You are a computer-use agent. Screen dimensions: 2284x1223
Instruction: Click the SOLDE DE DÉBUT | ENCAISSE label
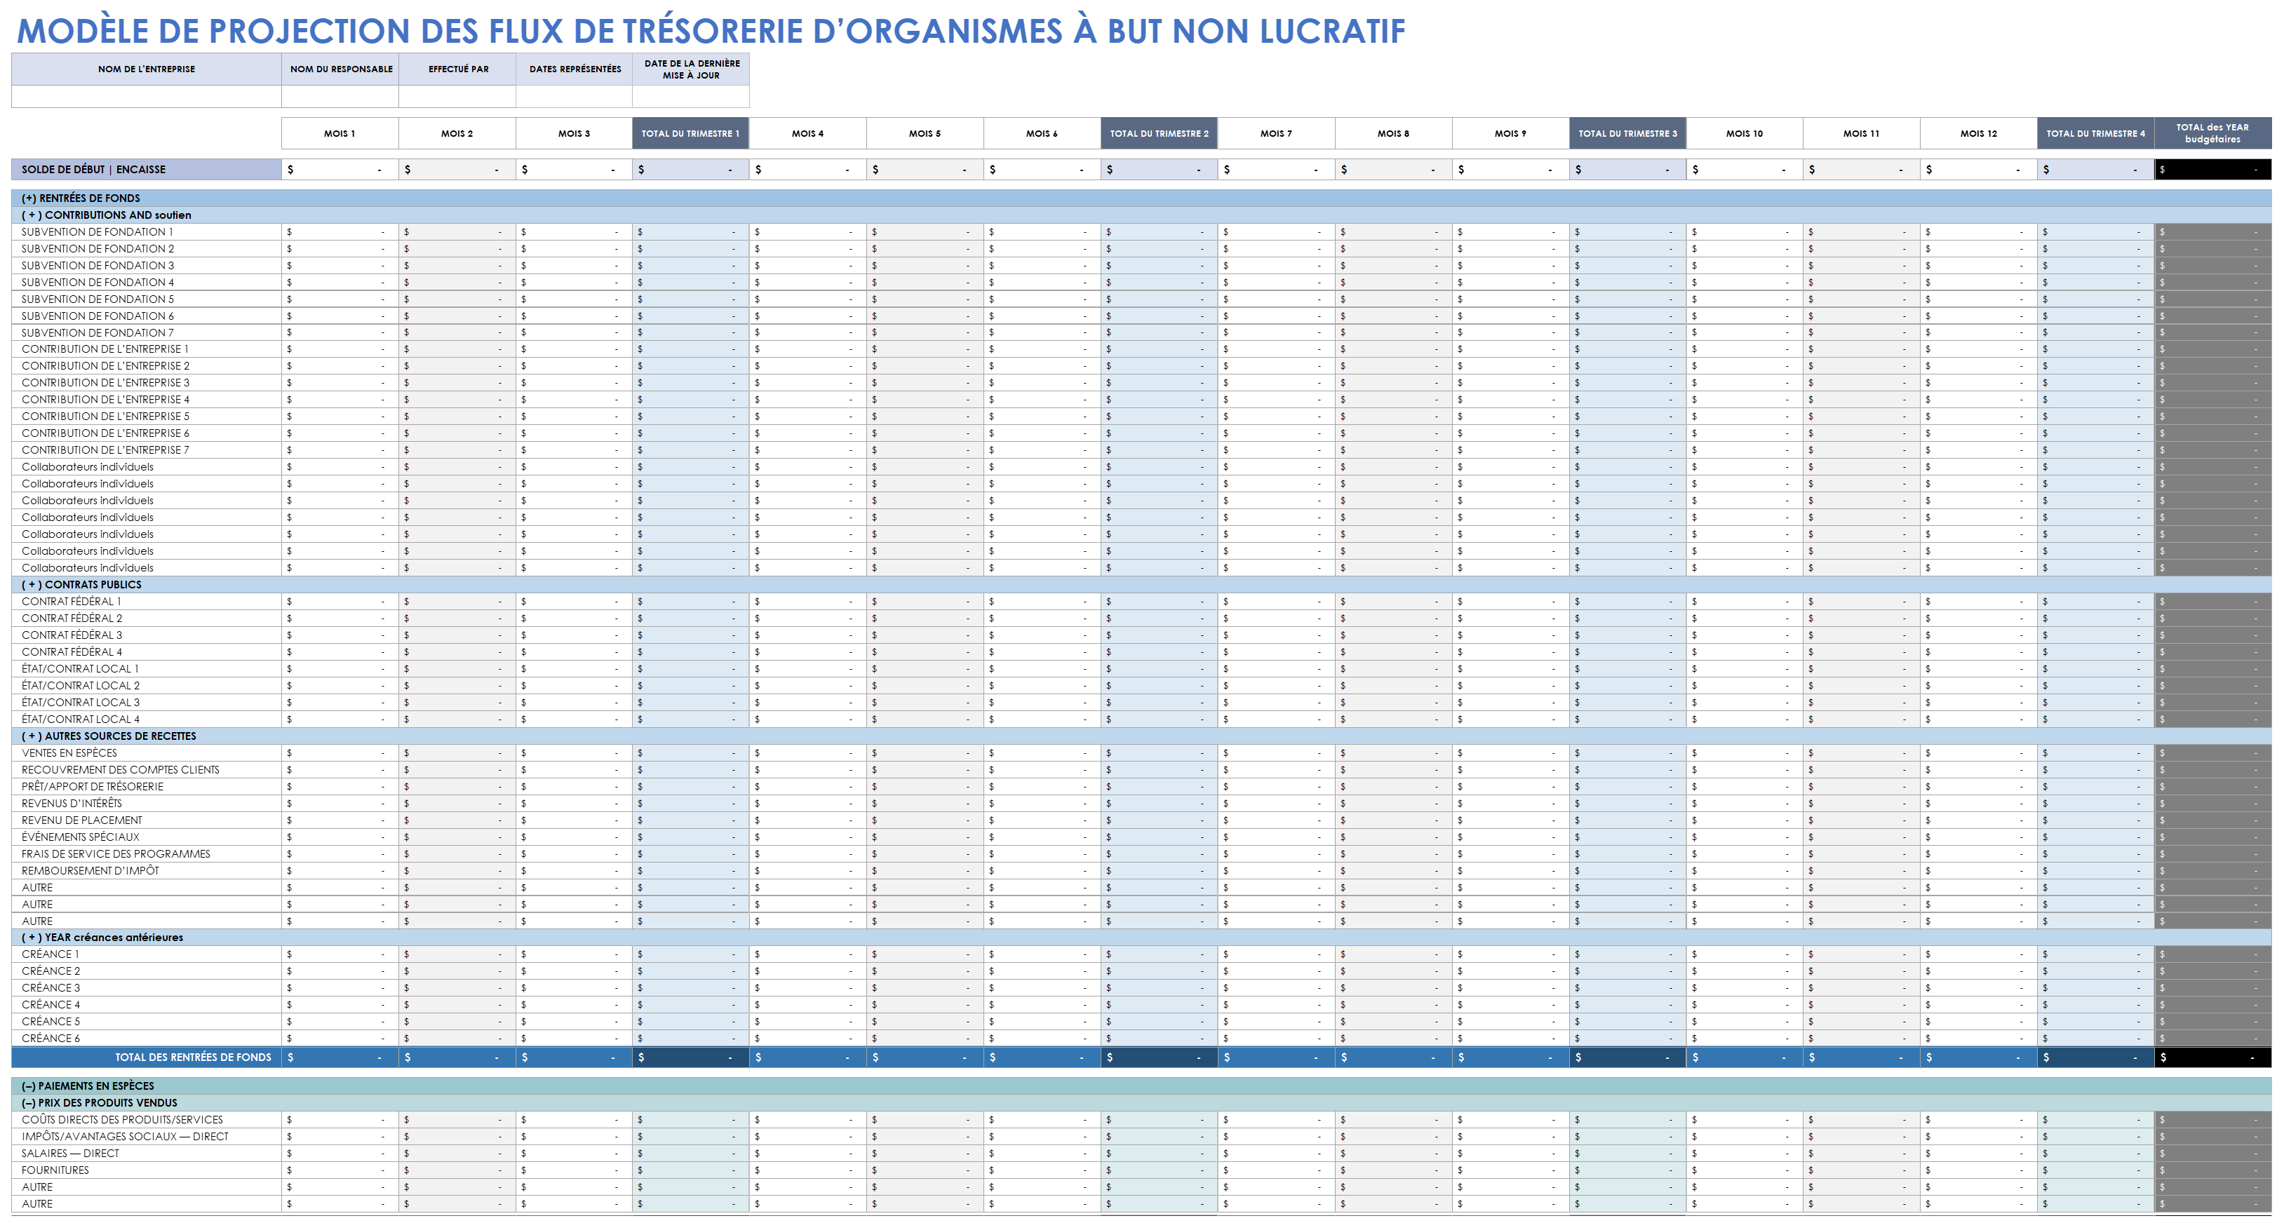tap(147, 169)
